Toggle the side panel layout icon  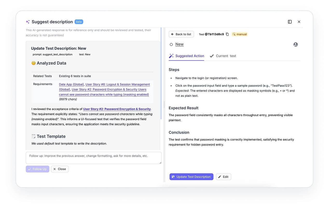coord(290,22)
